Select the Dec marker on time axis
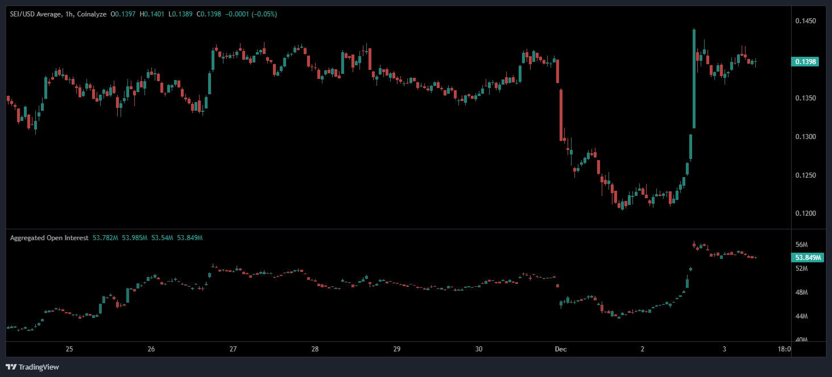The height and width of the screenshot is (377, 832). click(561, 349)
